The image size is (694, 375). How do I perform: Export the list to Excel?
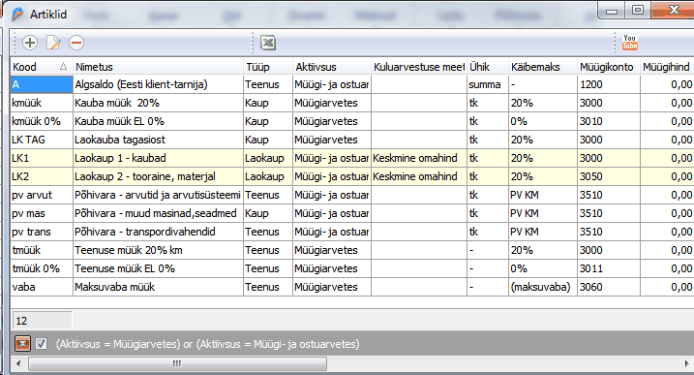point(268,43)
